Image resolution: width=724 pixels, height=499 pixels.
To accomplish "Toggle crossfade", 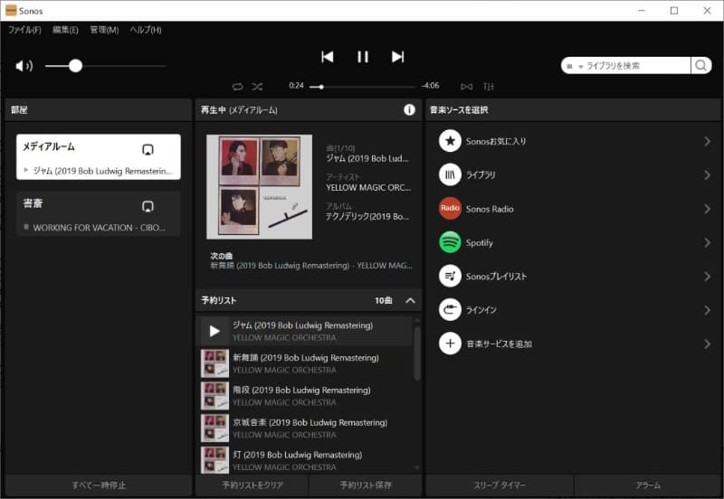I will tap(467, 86).
